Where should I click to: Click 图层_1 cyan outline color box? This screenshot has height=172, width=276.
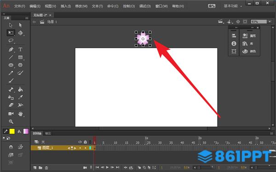pyautogui.click(x=90, y=148)
